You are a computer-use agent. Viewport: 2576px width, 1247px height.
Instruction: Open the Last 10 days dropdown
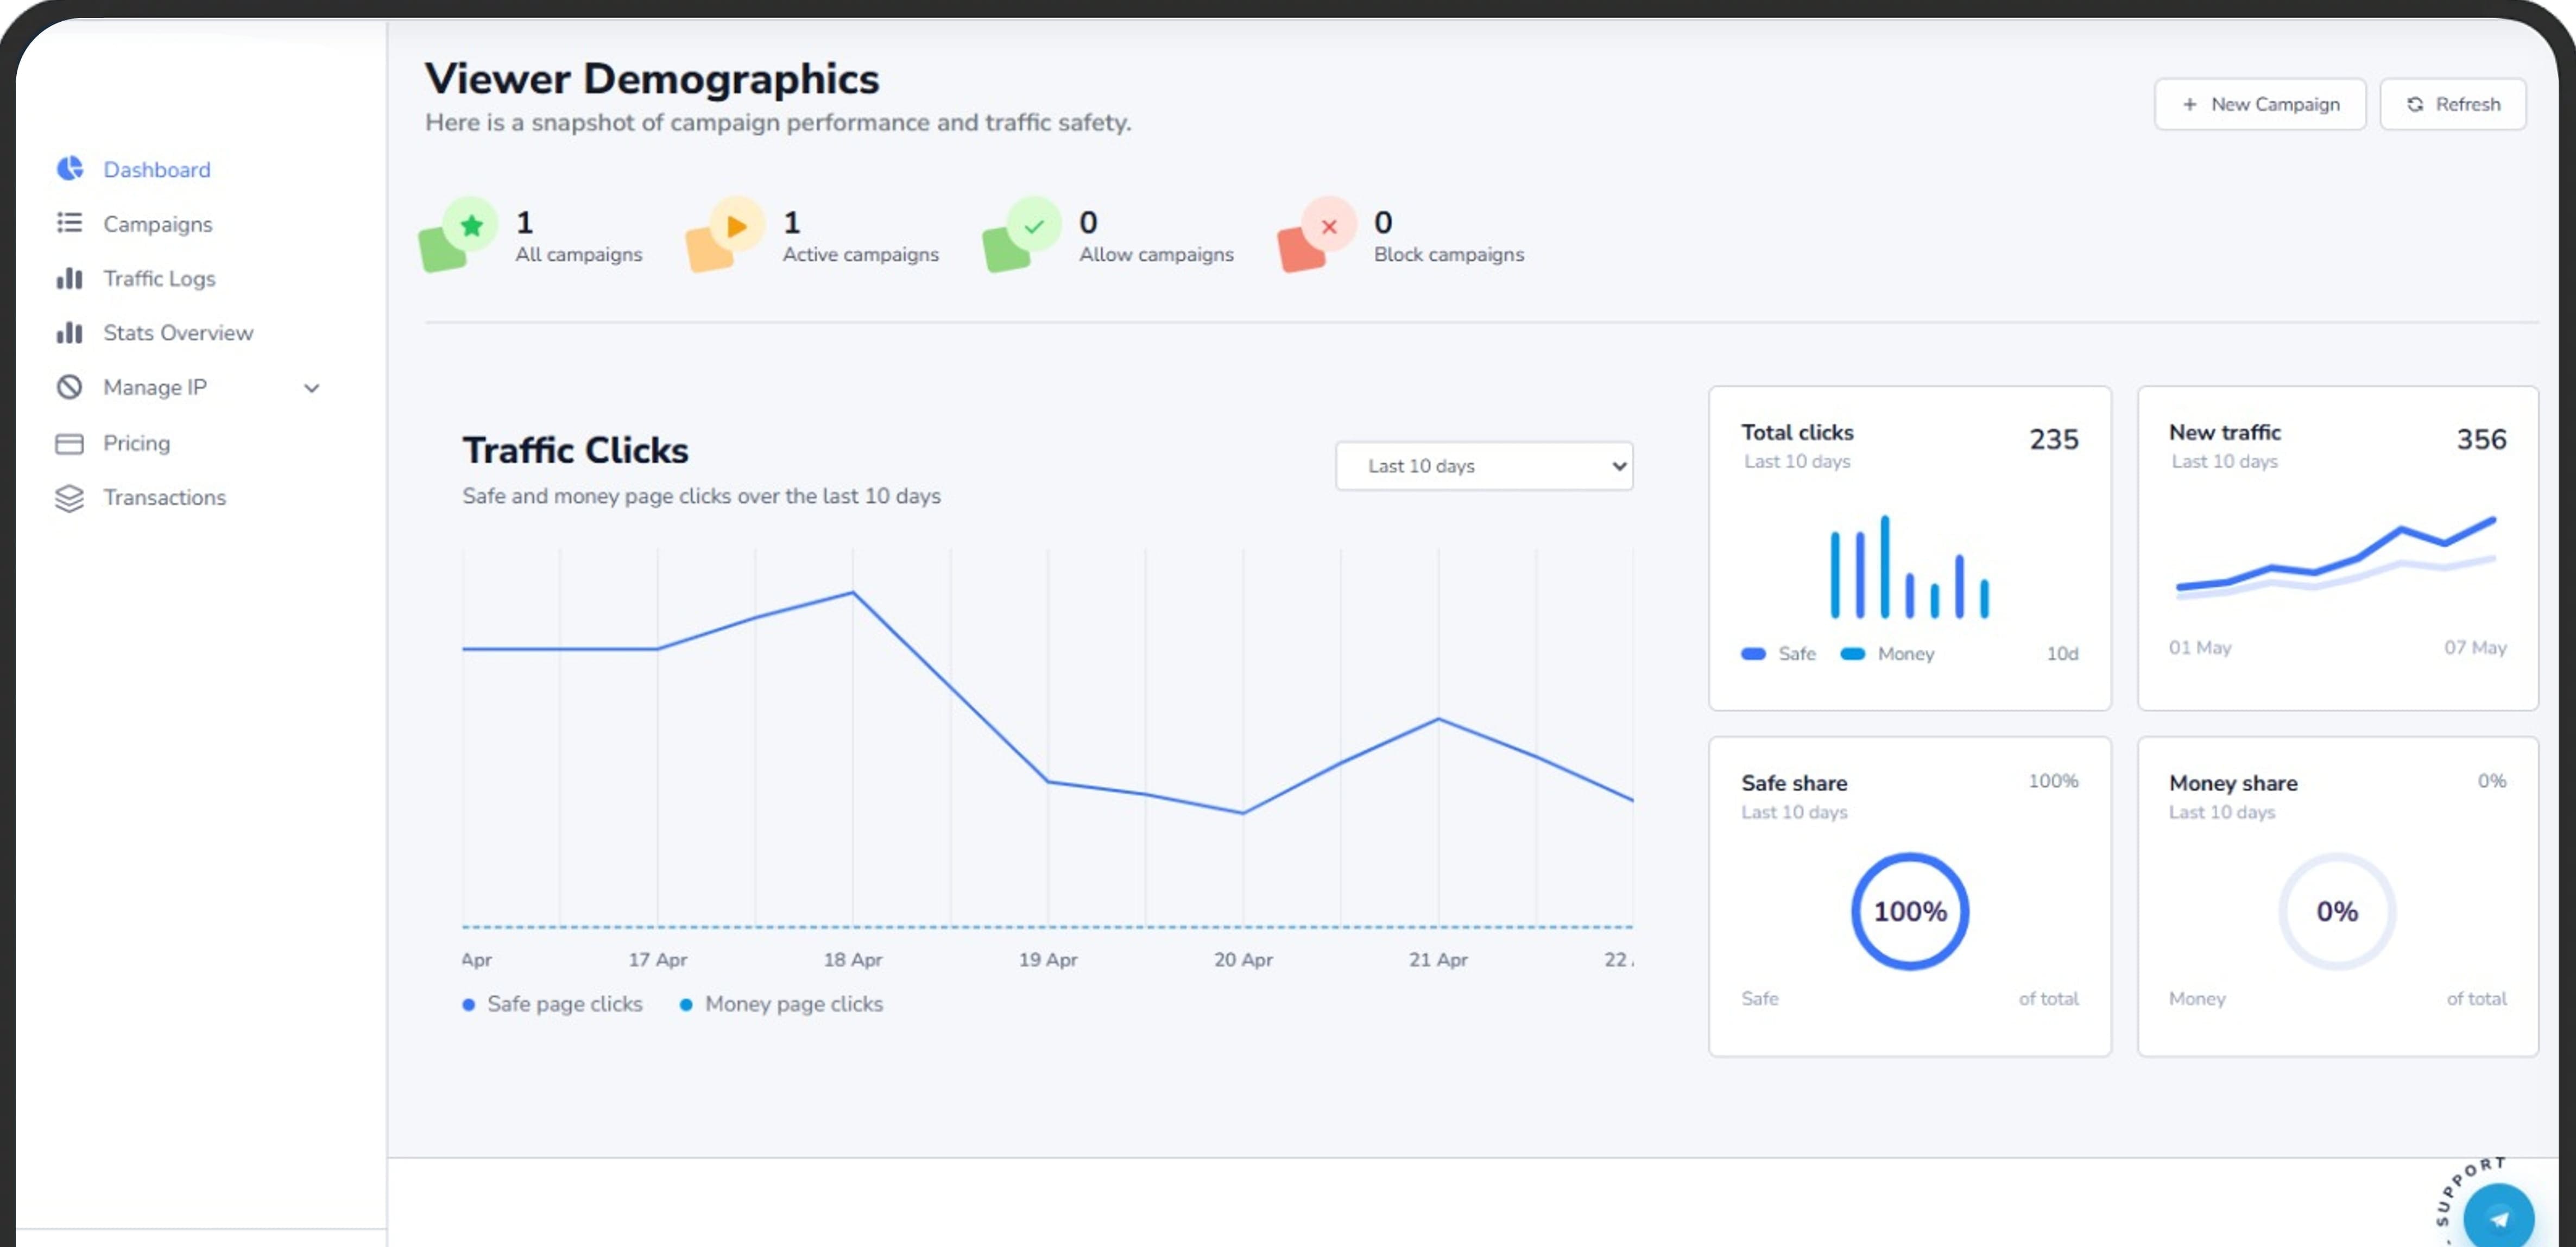click(x=1484, y=466)
